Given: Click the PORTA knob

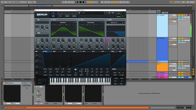Looking at the screenshot, I should [115, 81].
